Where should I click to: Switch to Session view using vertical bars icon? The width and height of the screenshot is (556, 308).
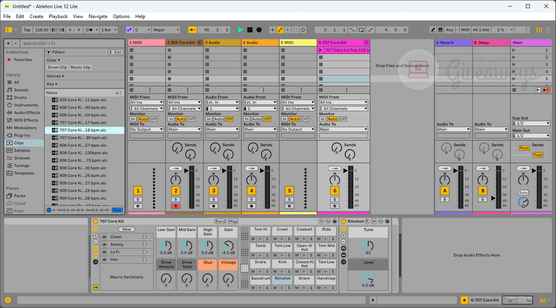pos(539,30)
